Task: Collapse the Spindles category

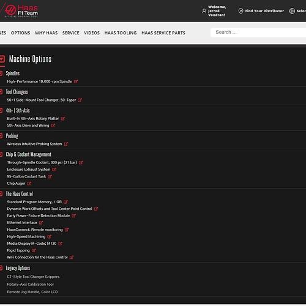Action: click(x=1, y=73)
